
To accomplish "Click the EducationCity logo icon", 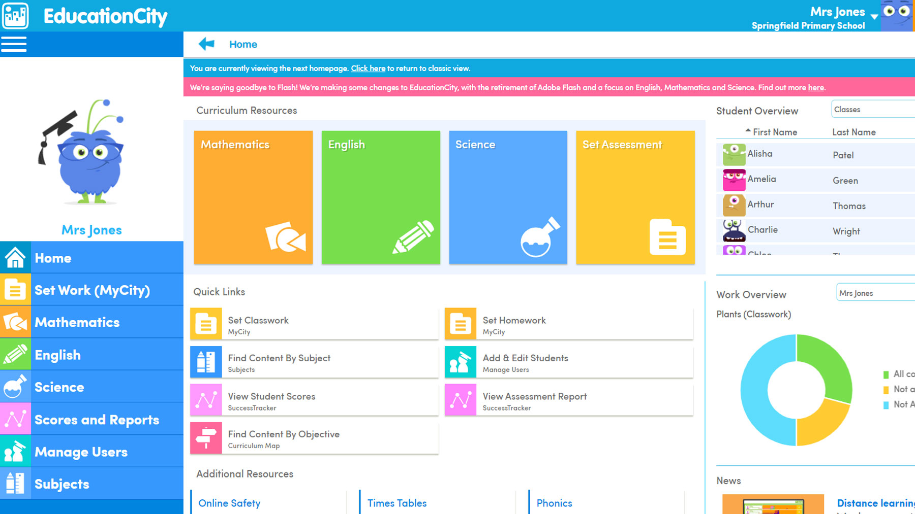I will 15,16.
